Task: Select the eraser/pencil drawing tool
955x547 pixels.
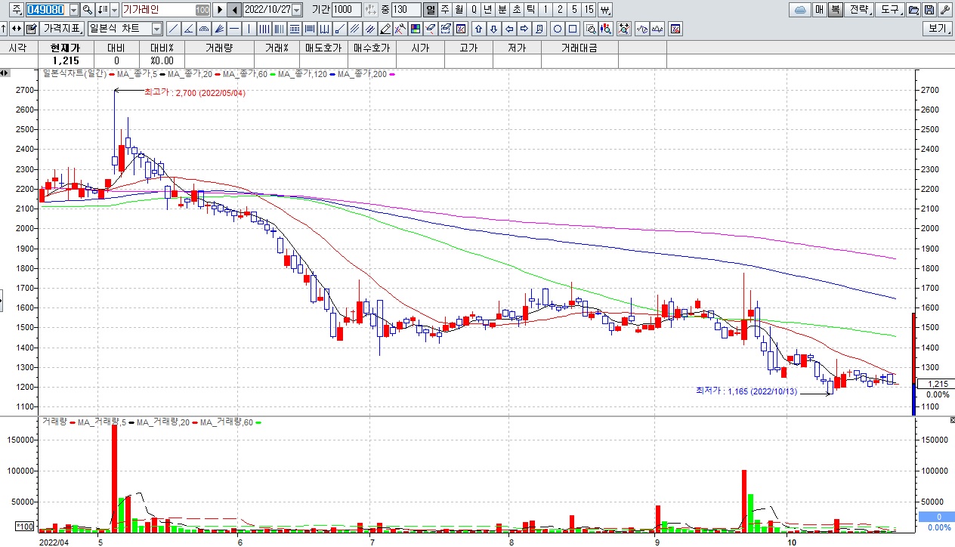Action: click(385, 29)
